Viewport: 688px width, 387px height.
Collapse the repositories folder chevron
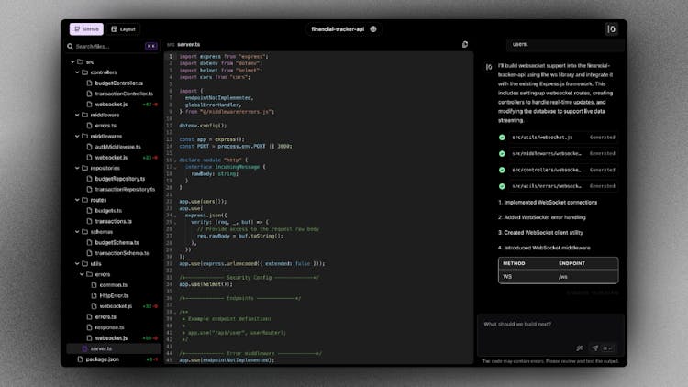coord(77,168)
